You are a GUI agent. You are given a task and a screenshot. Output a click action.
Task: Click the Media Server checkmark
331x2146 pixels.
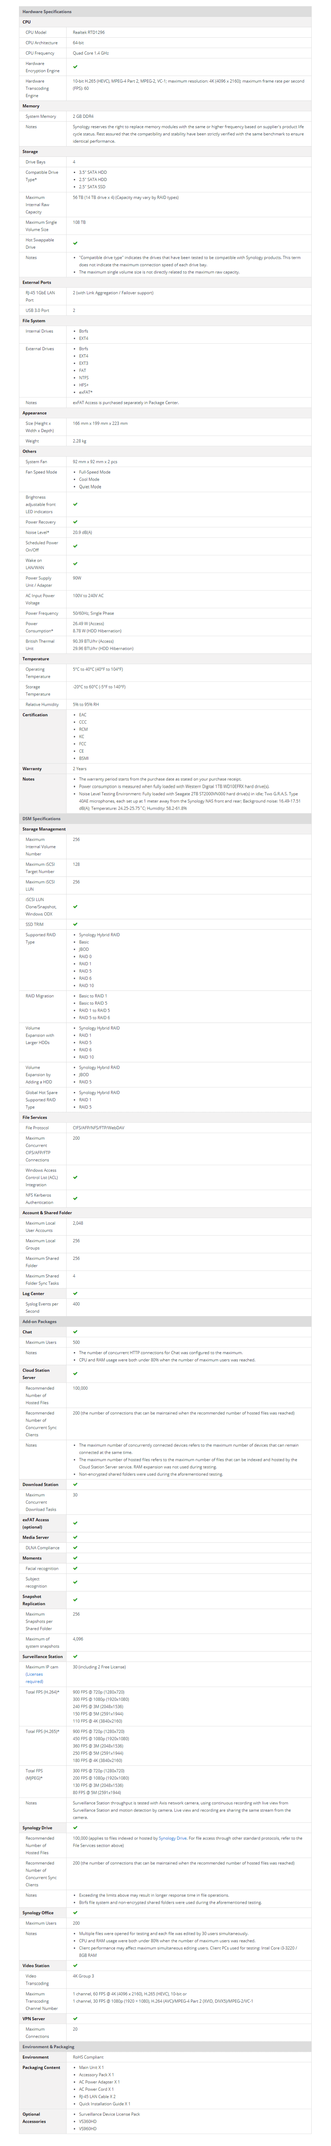pyautogui.click(x=75, y=1537)
